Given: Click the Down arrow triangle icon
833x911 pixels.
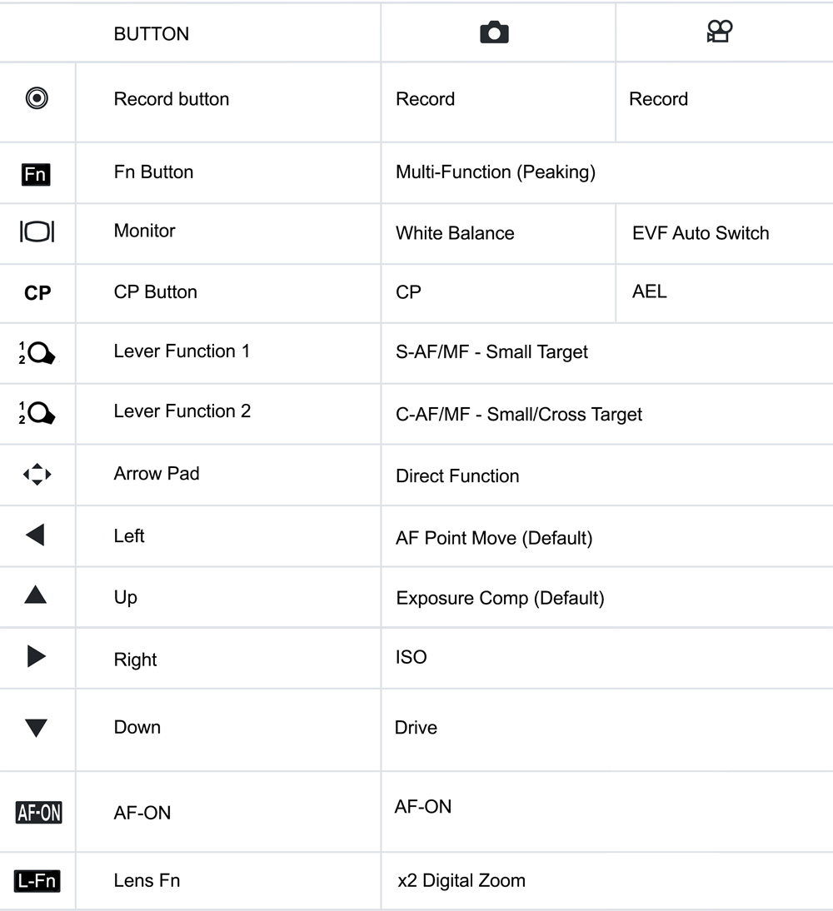Looking at the screenshot, I should point(36,729).
